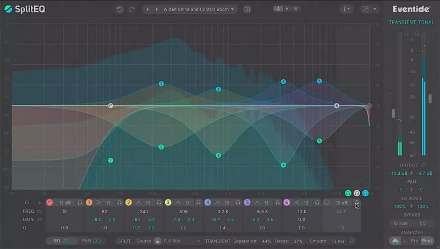The width and height of the screenshot is (440, 249).
Task: Click the Smooth value 13 ms
Action: pos(338,241)
